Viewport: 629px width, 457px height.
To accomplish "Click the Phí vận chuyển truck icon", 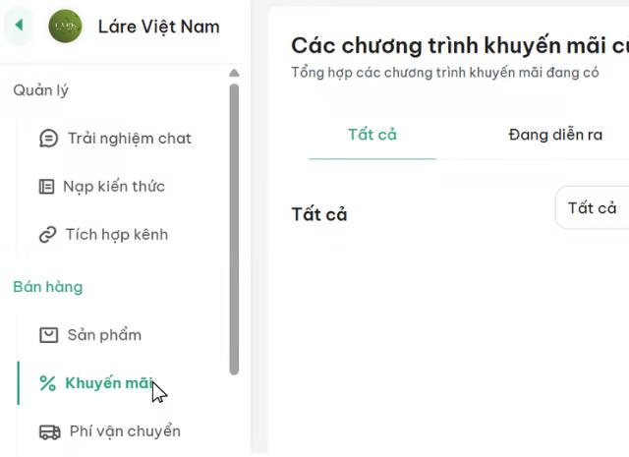I will (x=49, y=431).
